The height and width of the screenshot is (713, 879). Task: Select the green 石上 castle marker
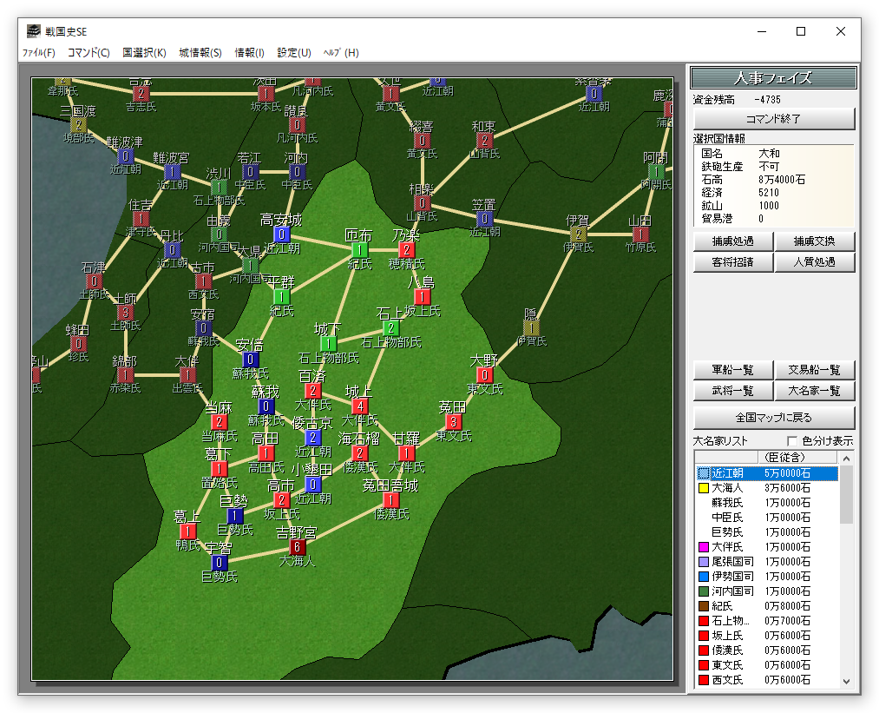tap(391, 328)
